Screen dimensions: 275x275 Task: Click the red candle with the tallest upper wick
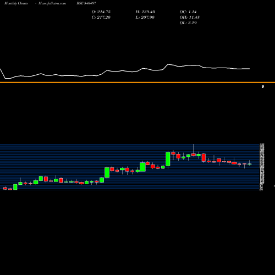pos(194,155)
